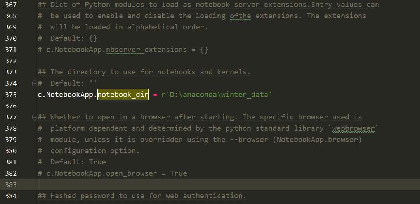Click the fold end marker at line 374
The image size is (420, 204).
[x=35, y=83]
